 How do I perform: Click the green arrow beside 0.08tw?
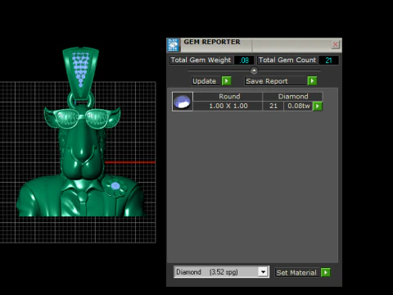318,106
